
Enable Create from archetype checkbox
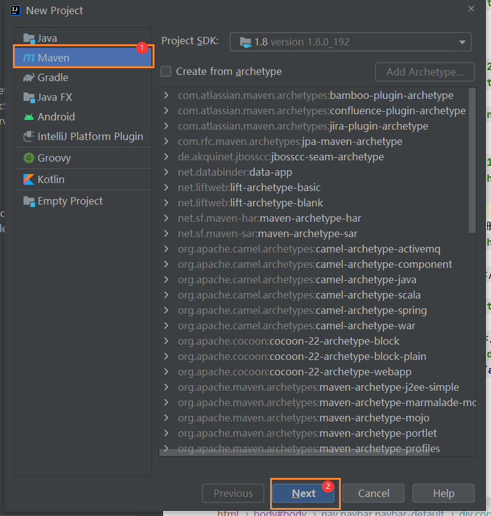coord(166,71)
